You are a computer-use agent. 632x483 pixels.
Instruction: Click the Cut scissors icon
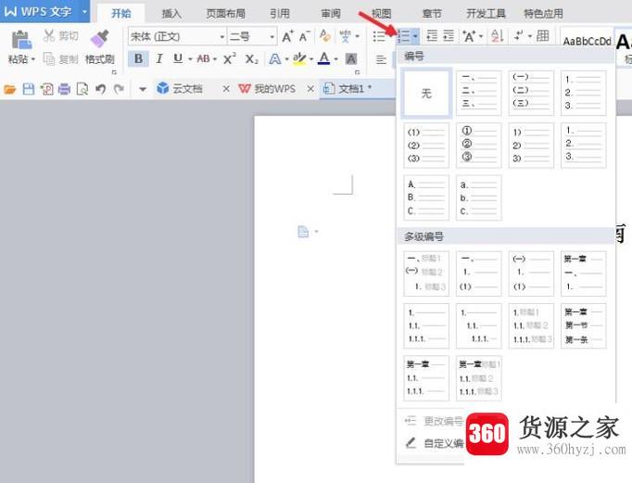(x=49, y=36)
